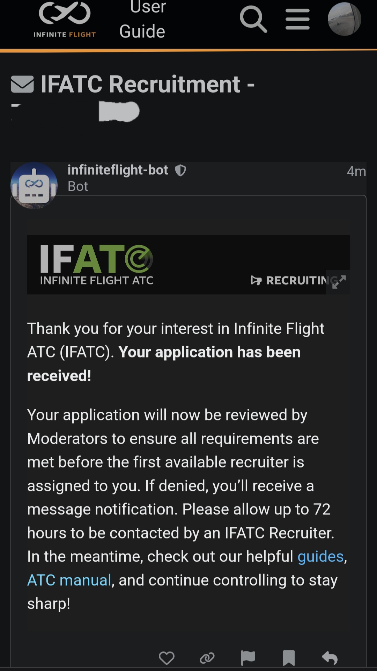Open the ATC manual link
Screen dimensions: 377x671
tap(69, 580)
